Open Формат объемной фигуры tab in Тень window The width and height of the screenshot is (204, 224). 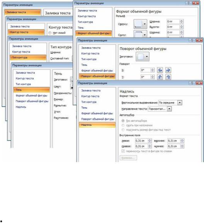pyautogui.click(x=31, y=96)
